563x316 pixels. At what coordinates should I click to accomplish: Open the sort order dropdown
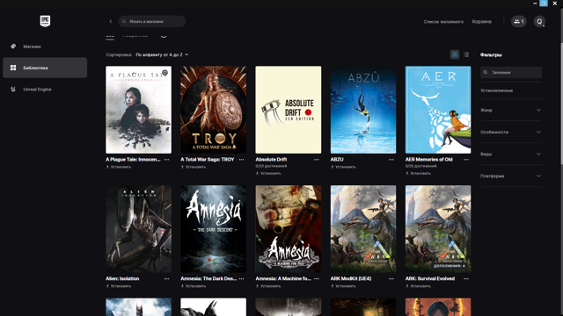162,54
